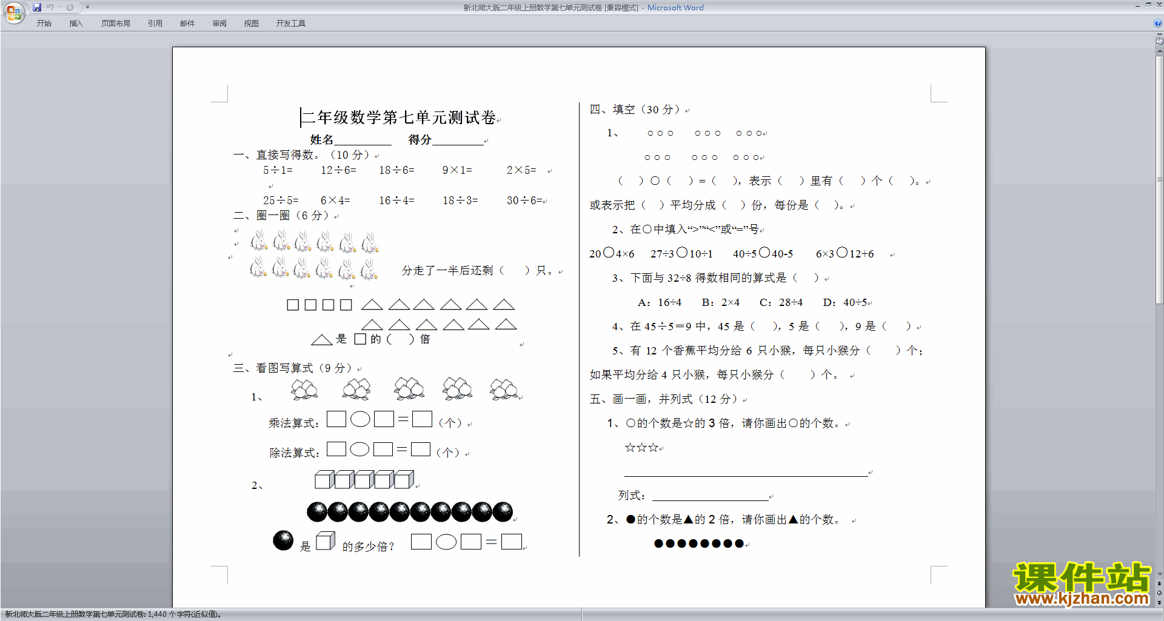
Task: Open the 开发工具 ribbon tab
Action: tap(290, 24)
